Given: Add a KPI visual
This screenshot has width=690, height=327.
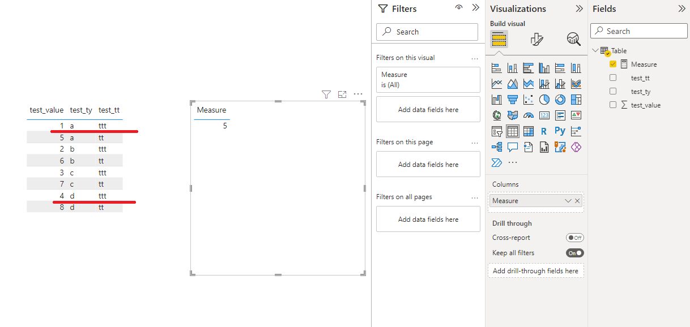Looking at the screenshot, I should (576, 115).
